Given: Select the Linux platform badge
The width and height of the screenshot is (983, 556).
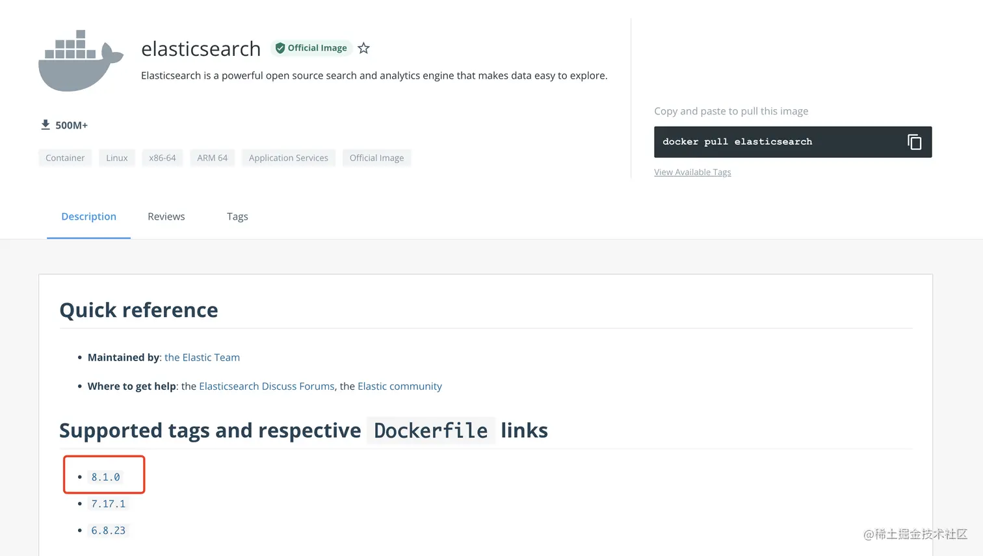Looking at the screenshot, I should [x=116, y=157].
